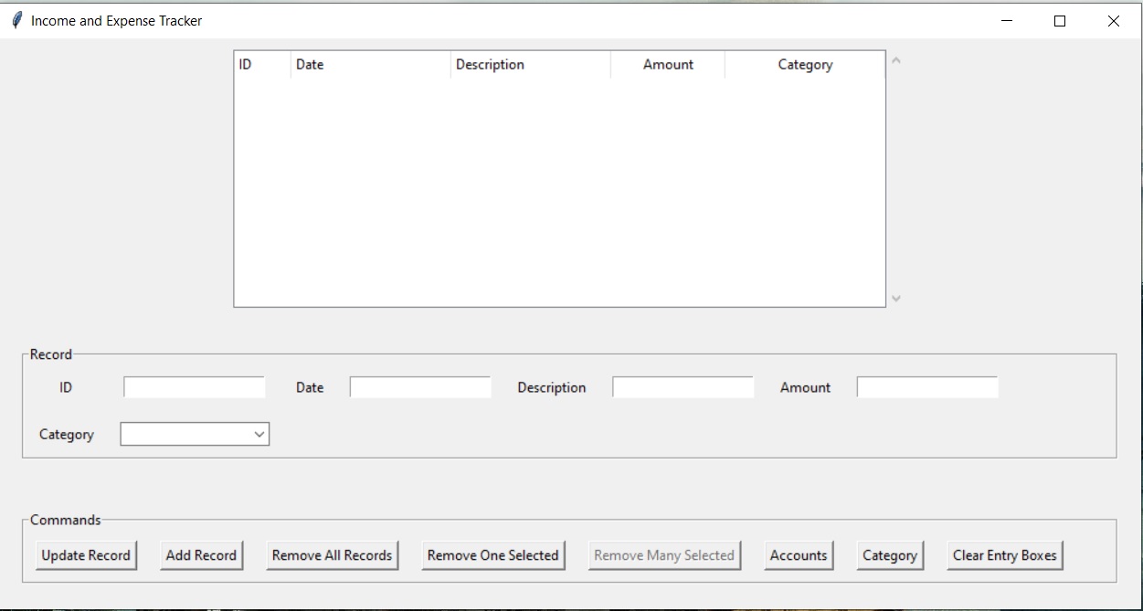
Task: Click the scroll down arrow beside table
Action: point(895,299)
